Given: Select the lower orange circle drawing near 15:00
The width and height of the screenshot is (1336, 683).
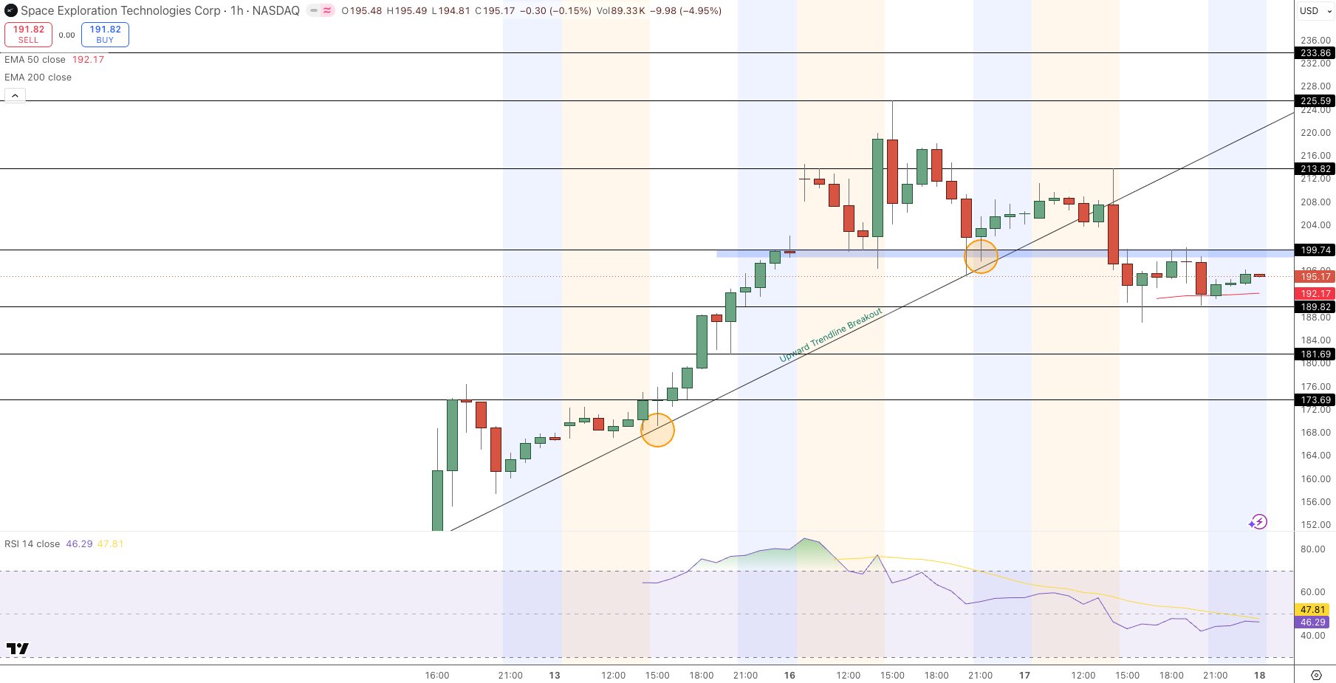Looking at the screenshot, I should [x=657, y=430].
